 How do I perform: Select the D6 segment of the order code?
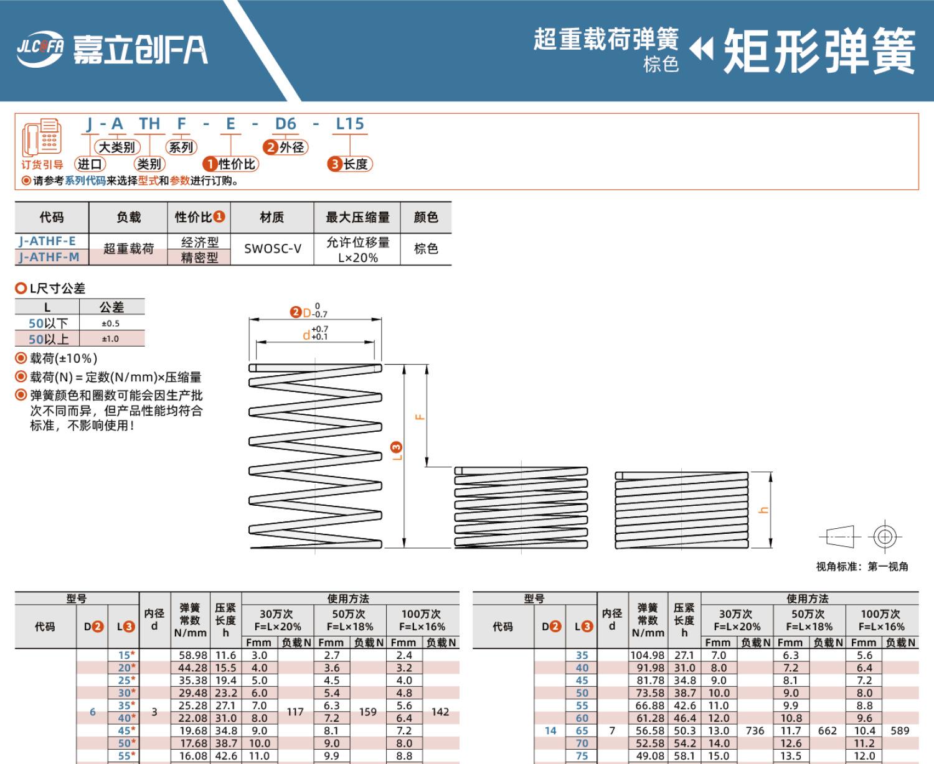[286, 124]
